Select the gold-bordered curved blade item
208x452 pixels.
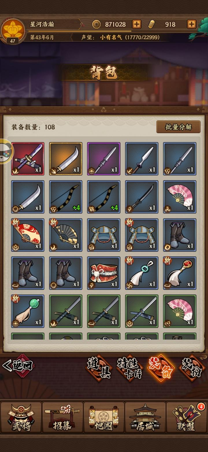[x=66, y=159]
